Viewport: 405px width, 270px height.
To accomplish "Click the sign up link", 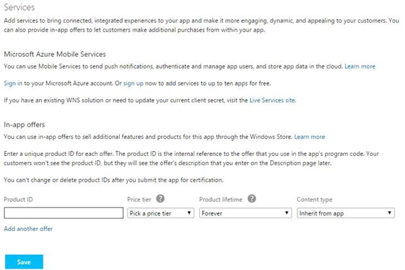I will coord(134,83).
